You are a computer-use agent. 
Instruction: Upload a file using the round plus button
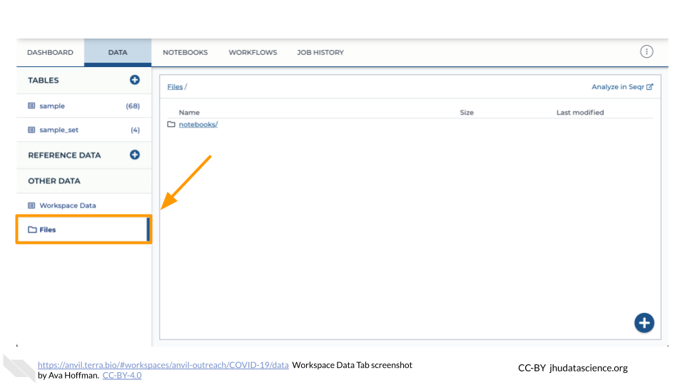[x=644, y=323]
